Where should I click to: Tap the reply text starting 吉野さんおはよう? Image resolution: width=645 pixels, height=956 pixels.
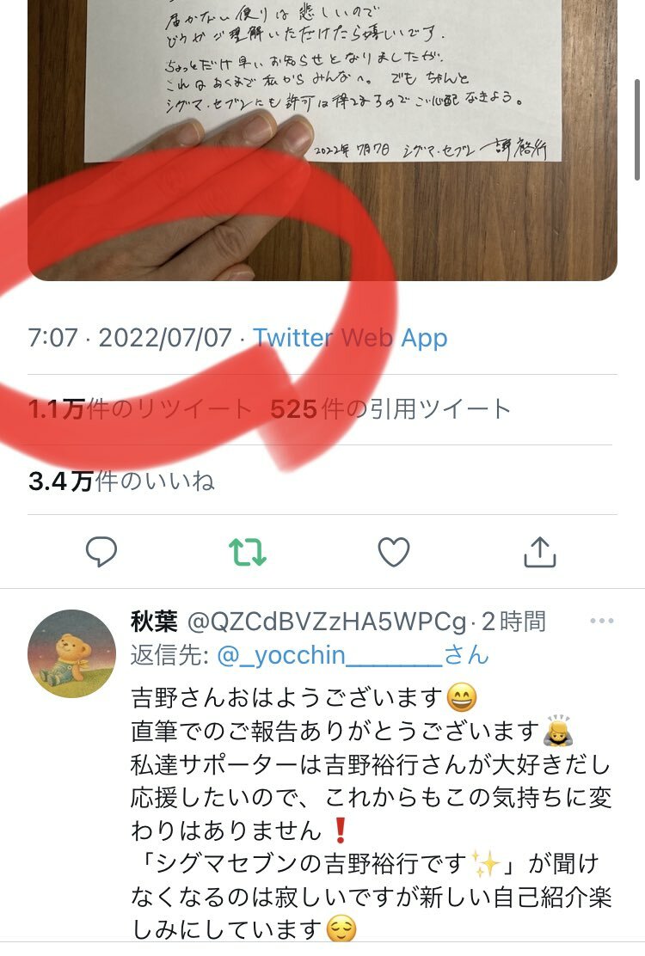click(304, 697)
